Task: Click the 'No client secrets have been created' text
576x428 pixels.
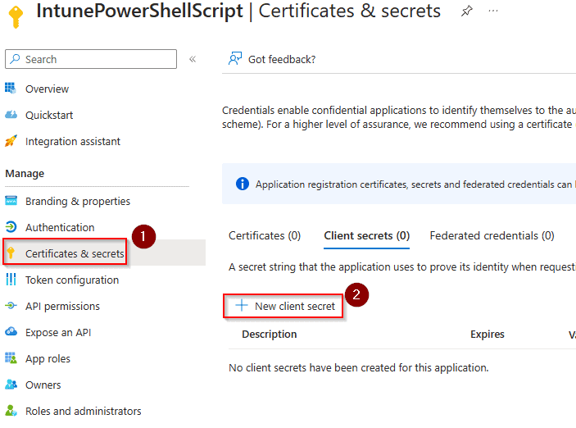Action: point(359,367)
